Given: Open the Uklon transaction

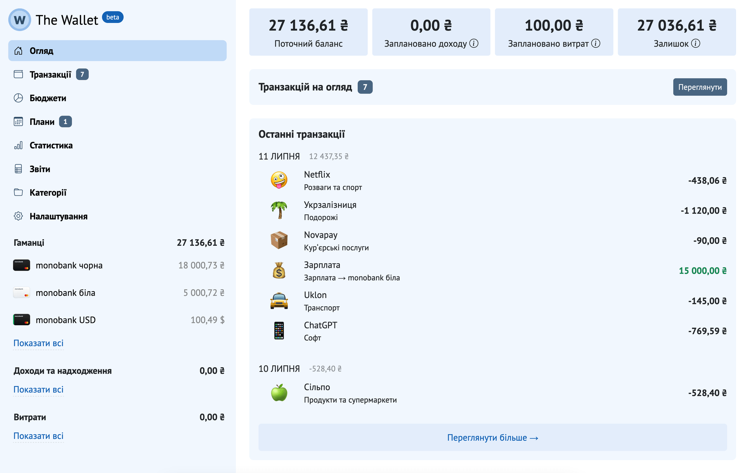Looking at the screenshot, I should (x=493, y=301).
